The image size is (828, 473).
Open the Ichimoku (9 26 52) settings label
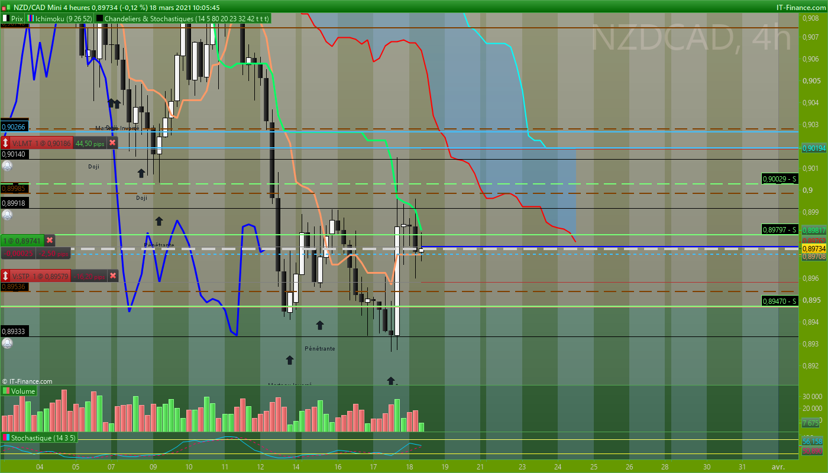pos(64,18)
